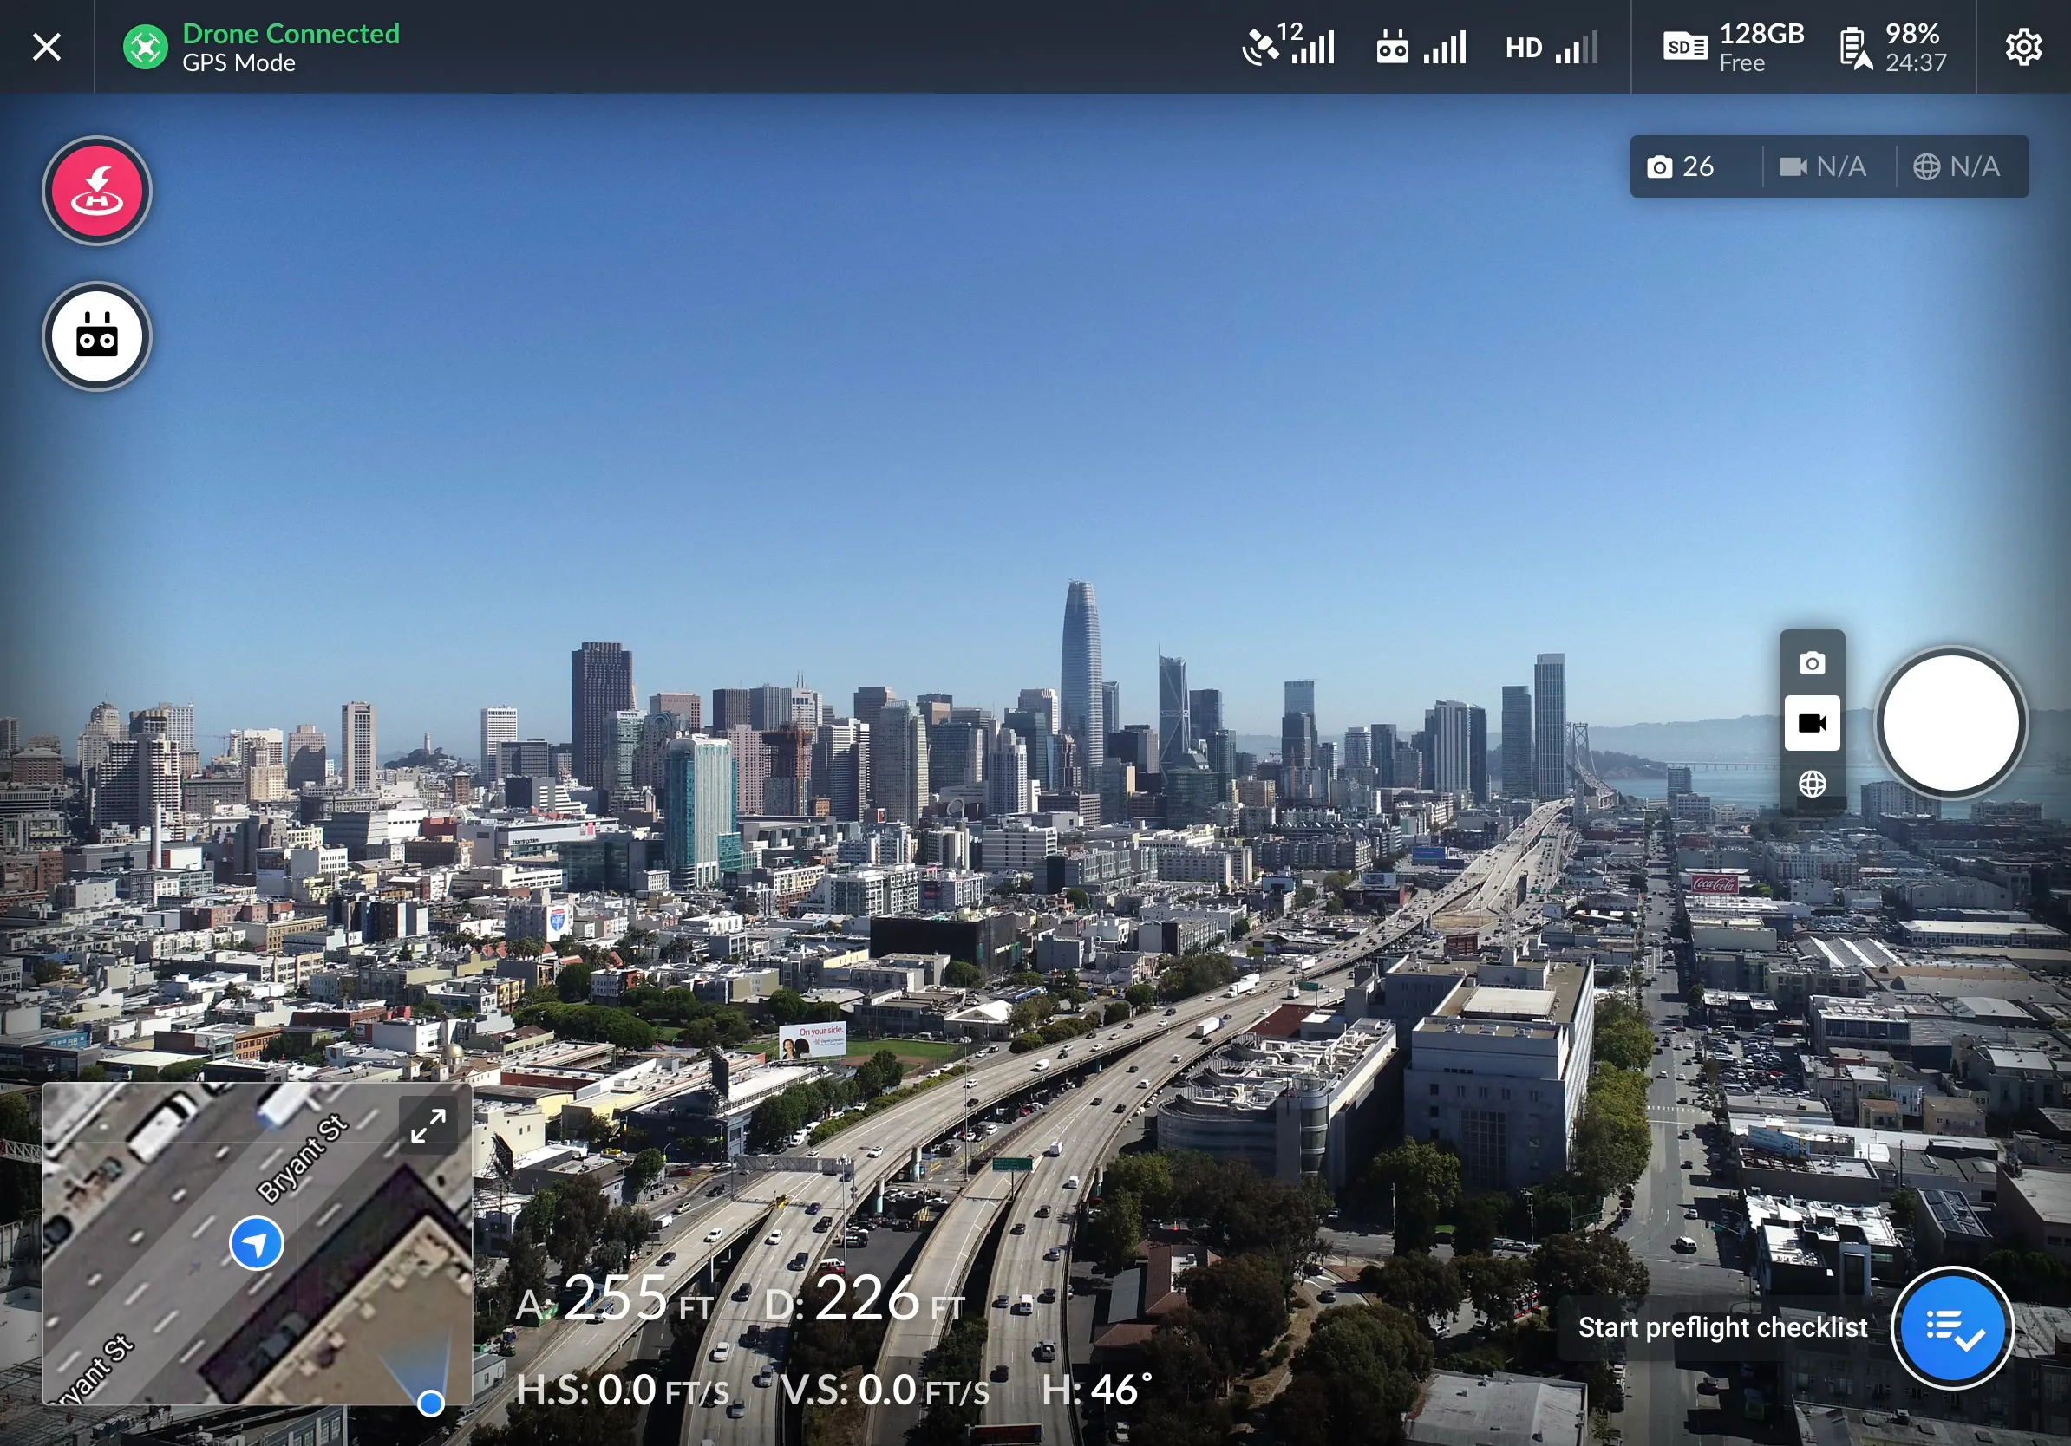This screenshot has height=1446, width=2071.
Task: Open SD card 128GB storage info
Action: (1734, 47)
